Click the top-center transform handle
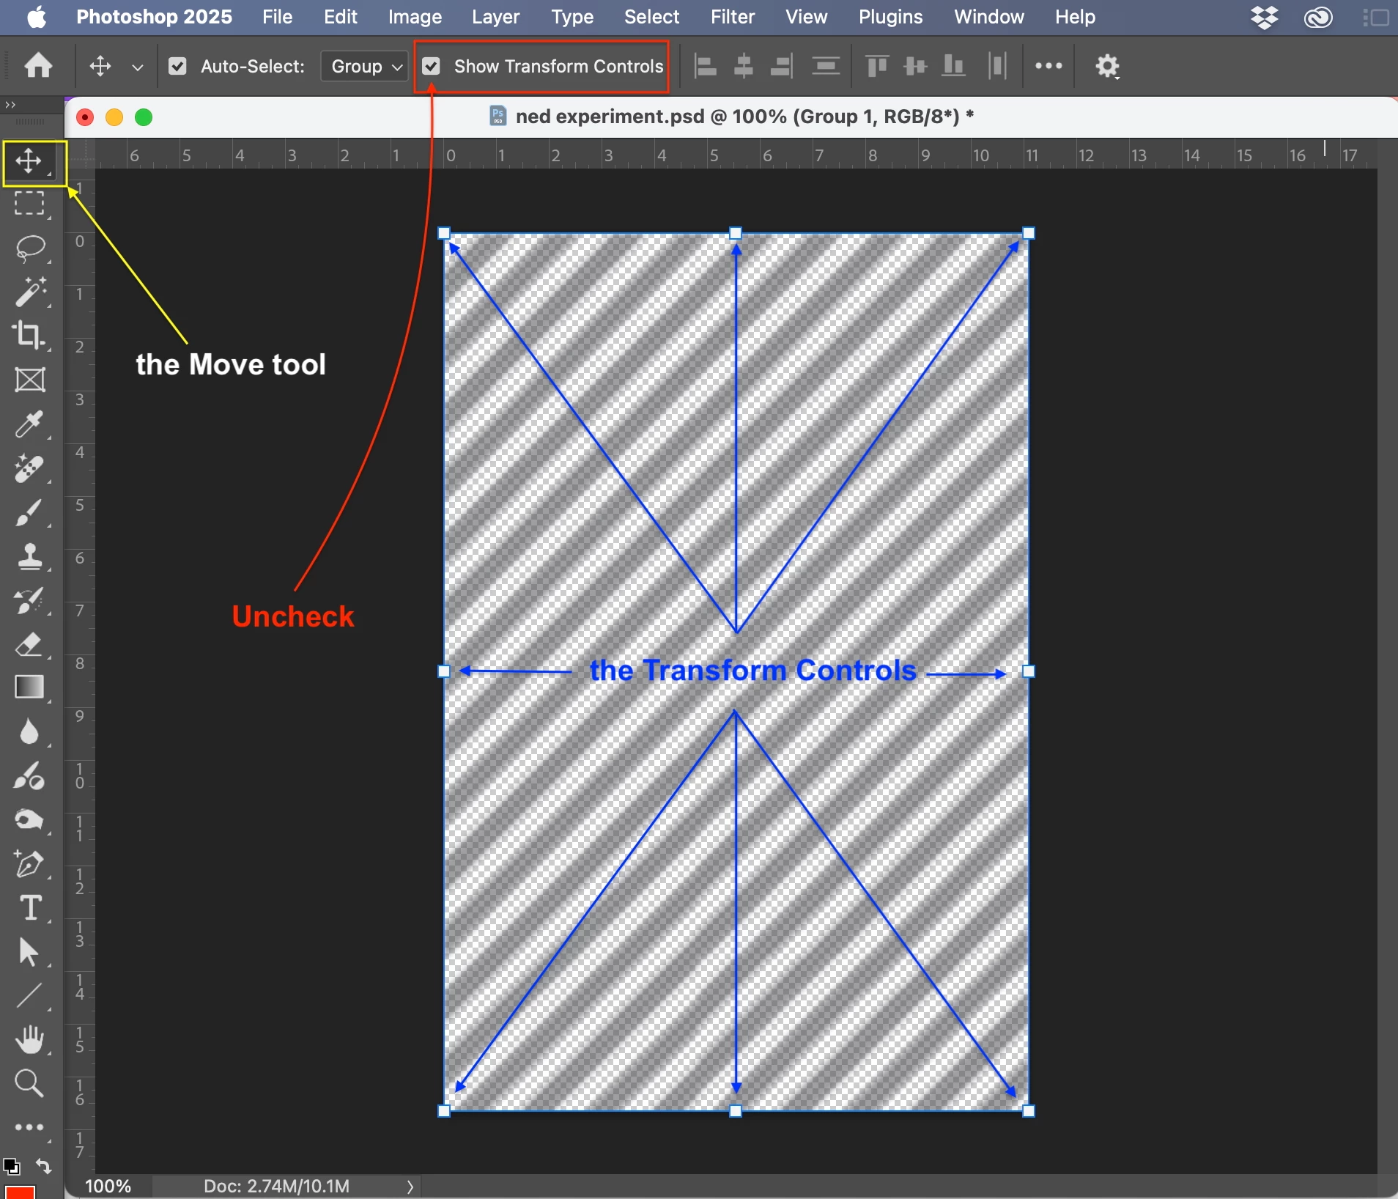1398x1199 pixels. (x=736, y=233)
